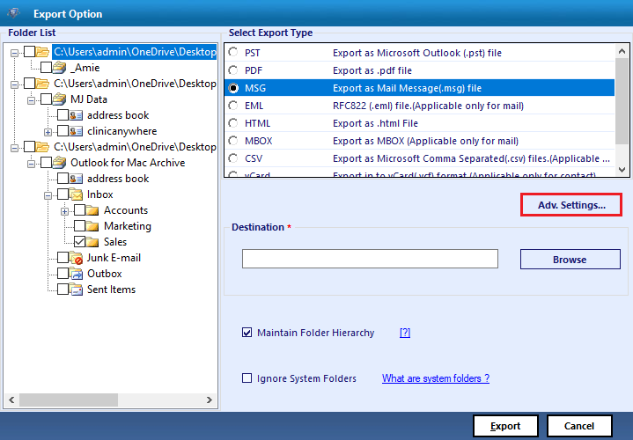
Task: Click the address book icon under Outlook for Mac Archive
Action: coord(76,179)
